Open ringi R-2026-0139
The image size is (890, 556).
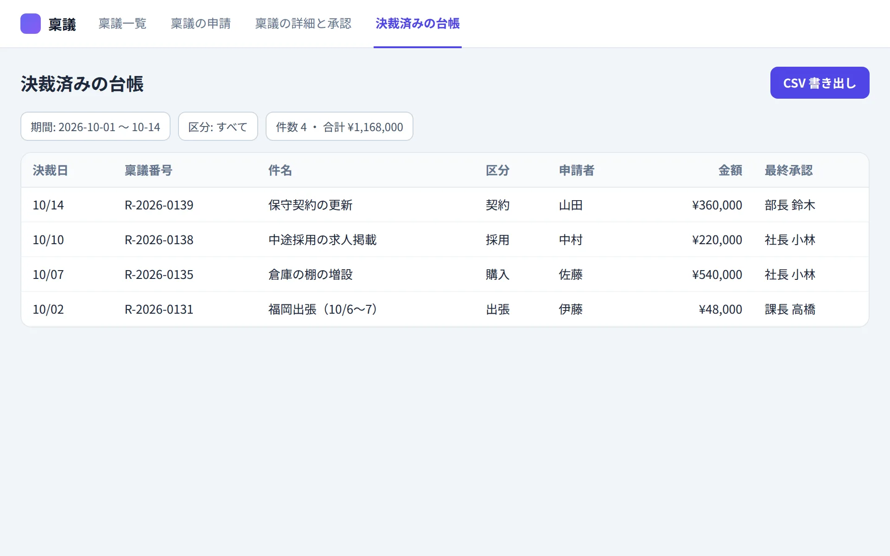(159, 205)
